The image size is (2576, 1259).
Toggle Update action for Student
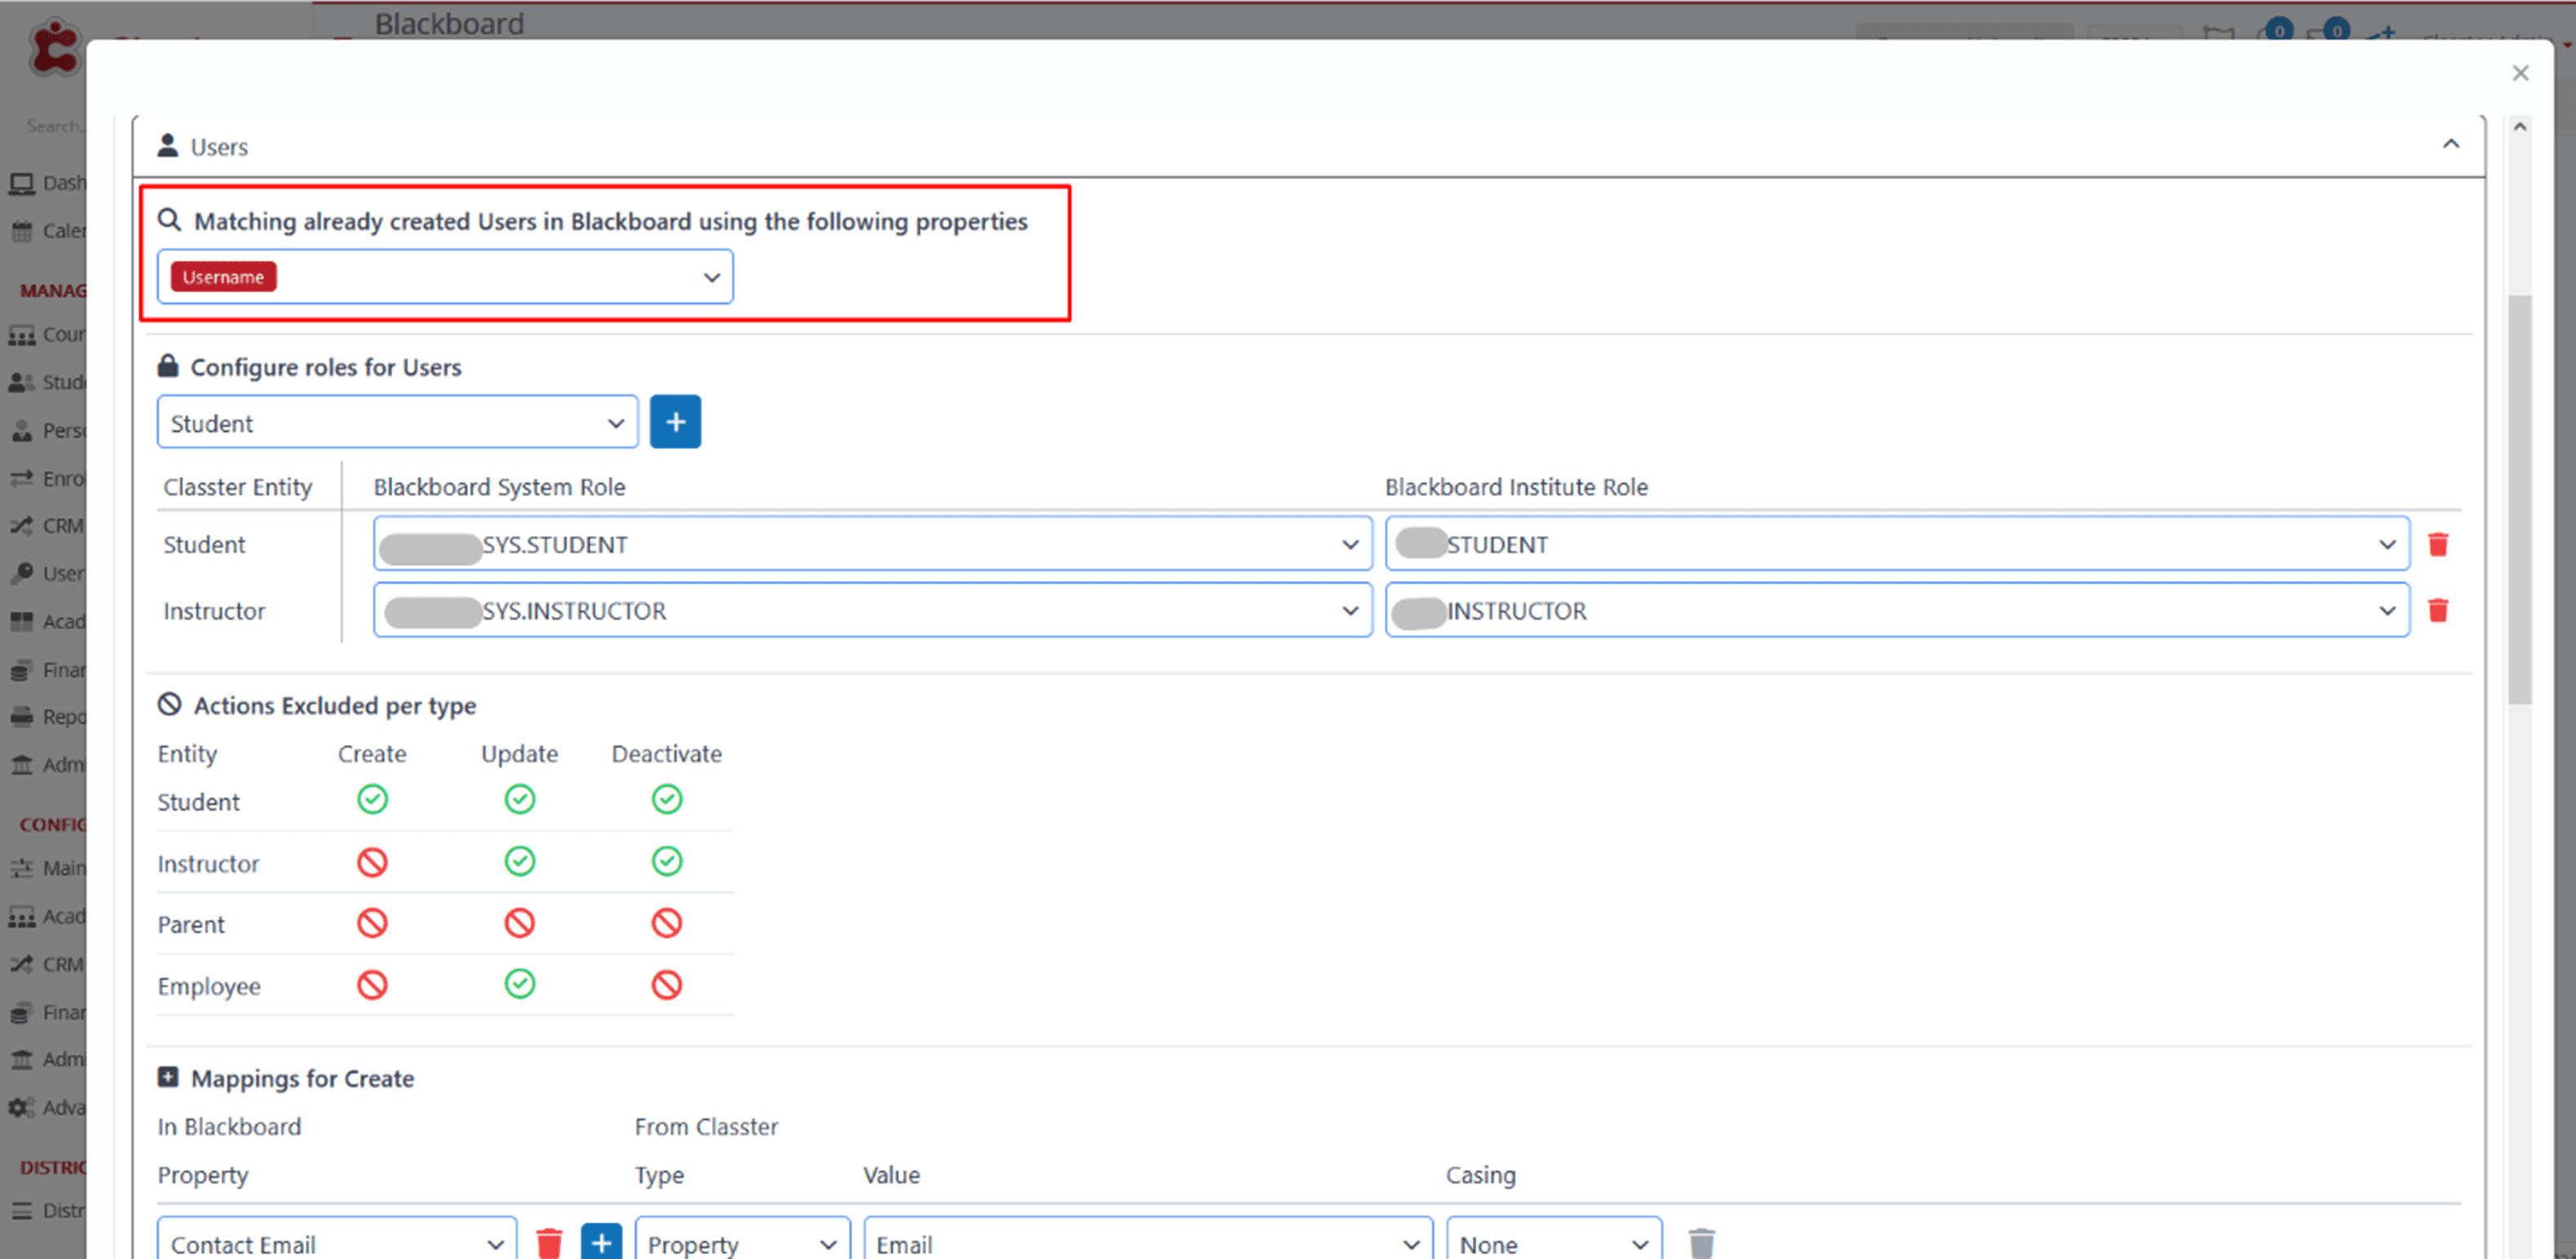pos(519,800)
